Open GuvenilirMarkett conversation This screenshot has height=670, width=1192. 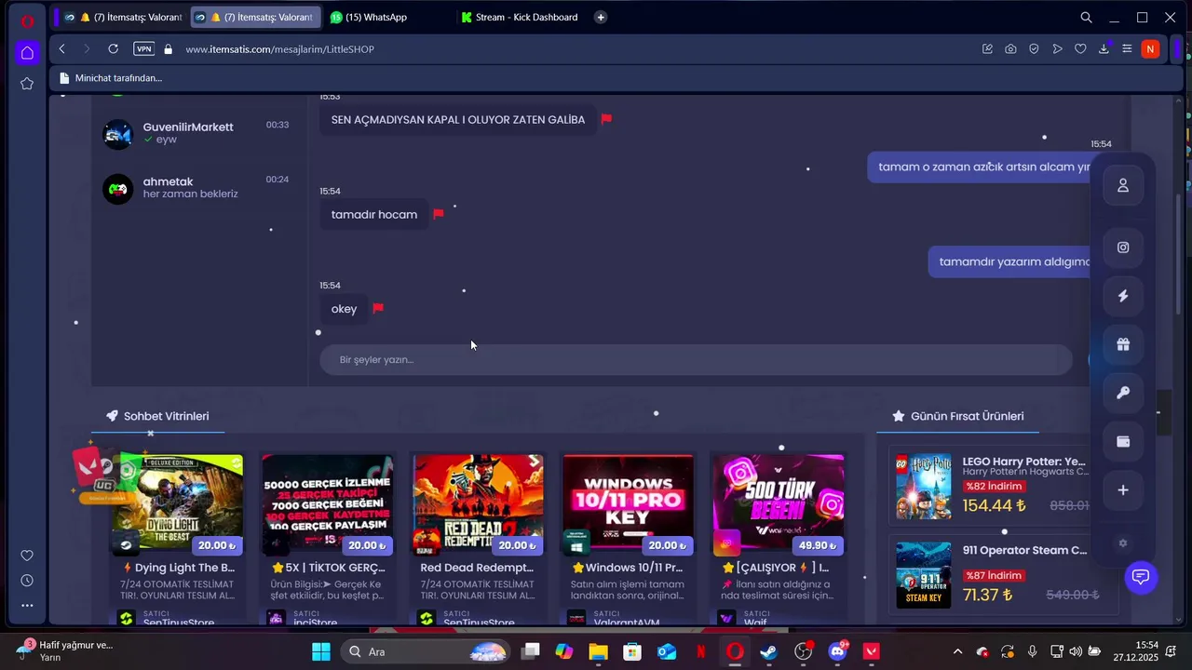point(198,133)
